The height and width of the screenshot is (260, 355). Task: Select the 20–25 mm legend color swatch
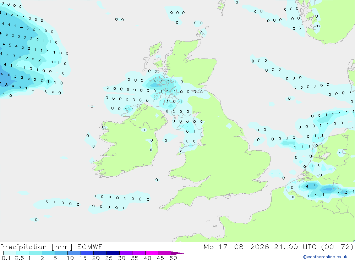(100, 253)
